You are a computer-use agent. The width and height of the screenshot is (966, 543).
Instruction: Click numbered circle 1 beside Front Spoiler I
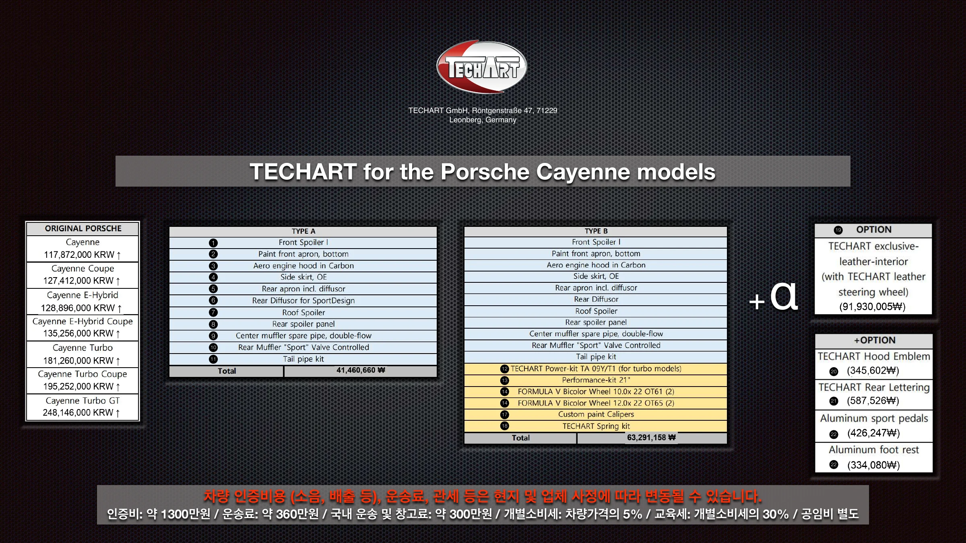pos(213,243)
